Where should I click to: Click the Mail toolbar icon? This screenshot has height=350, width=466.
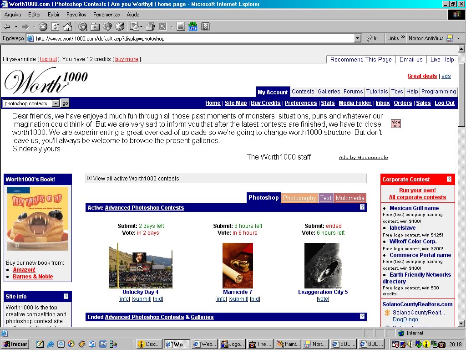tap(135, 27)
